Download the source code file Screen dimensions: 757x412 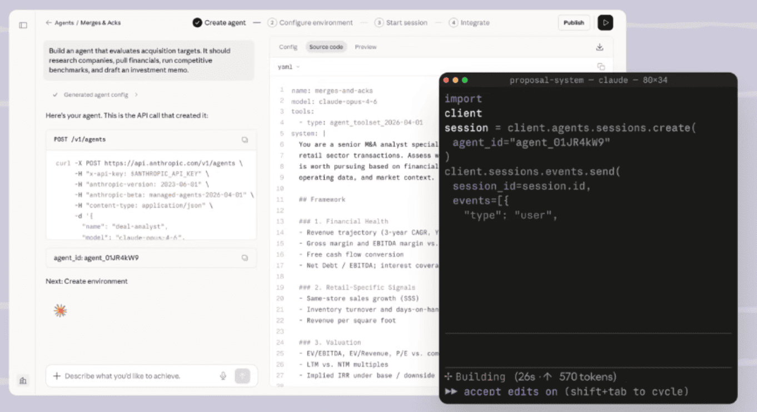[x=600, y=47]
